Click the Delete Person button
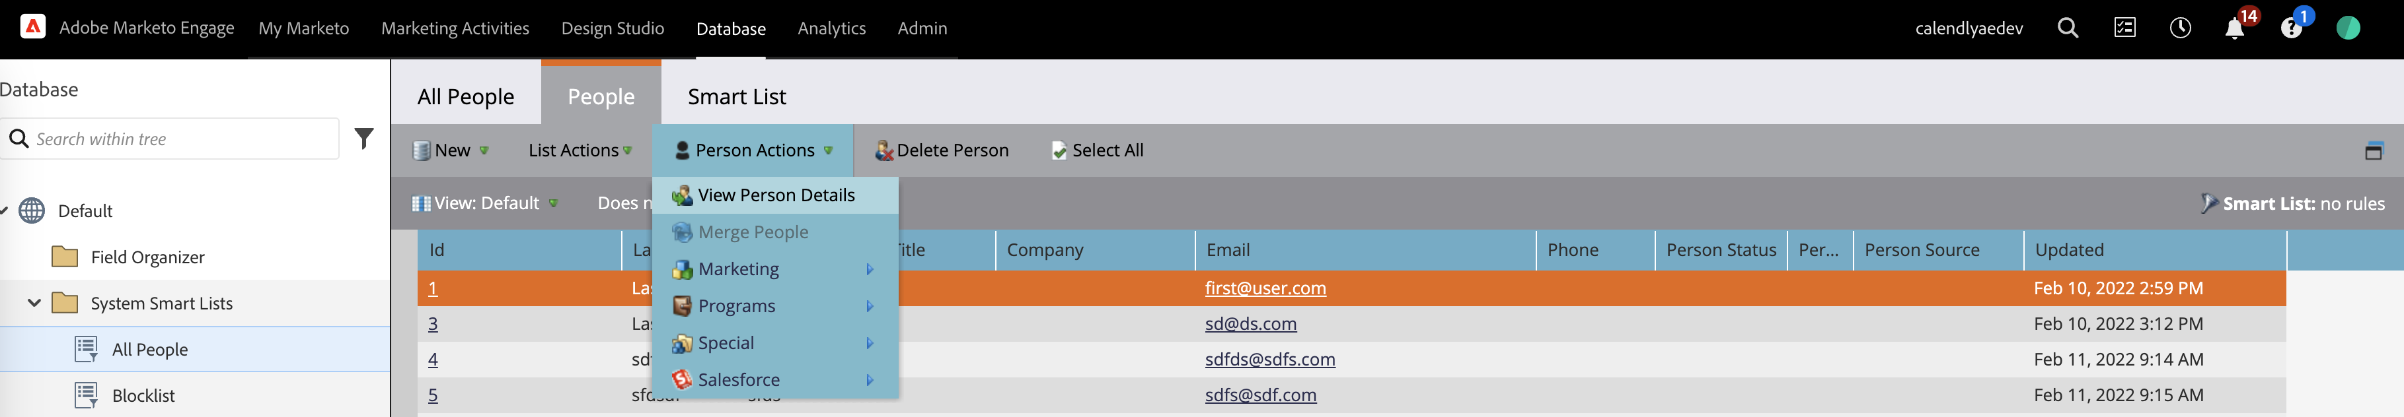 point(942,151)
